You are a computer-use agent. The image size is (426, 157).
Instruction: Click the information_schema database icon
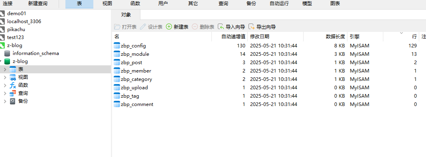pyautogui.click(x=7, y=53)
